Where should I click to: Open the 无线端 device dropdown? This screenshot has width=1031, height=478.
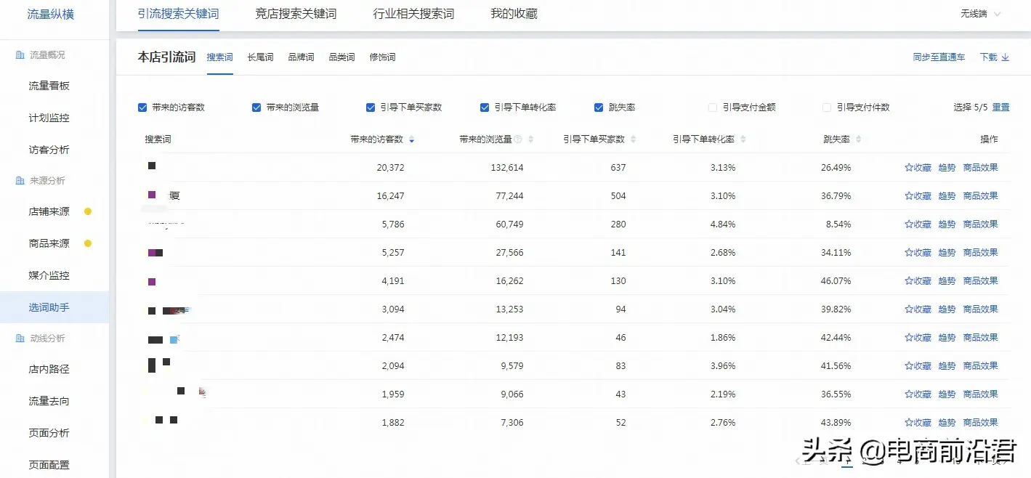point(980,14)
